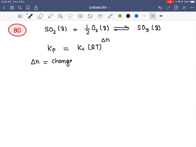The width and height of the screenshot is (196, 147).
Task: Select the Pen tool
Action: (x=30, y=16)
